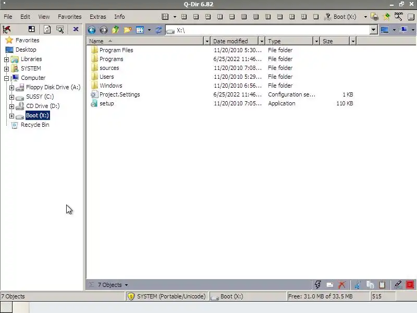Open the Favorites menu
This screenshot has height=313, width=417.
pos(70,17)
